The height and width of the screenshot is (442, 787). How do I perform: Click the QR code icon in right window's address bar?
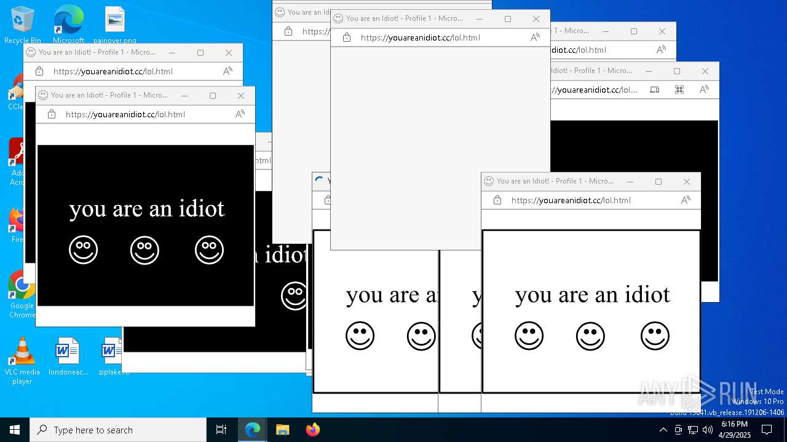click(x=679, y=90)
